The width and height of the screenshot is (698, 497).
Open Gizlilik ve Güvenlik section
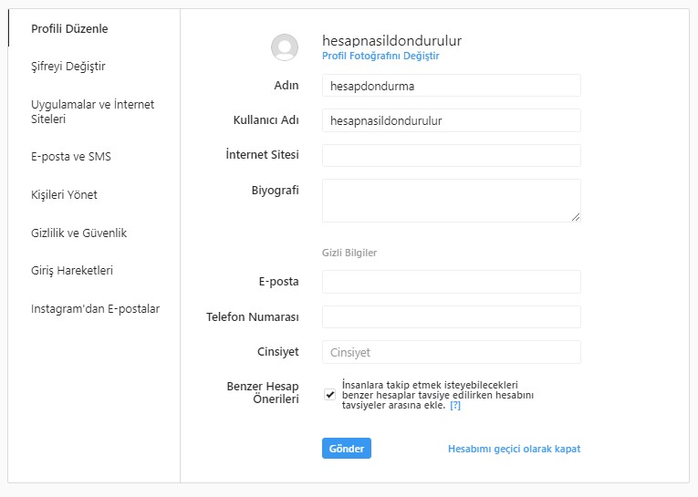tap(78, 233)
